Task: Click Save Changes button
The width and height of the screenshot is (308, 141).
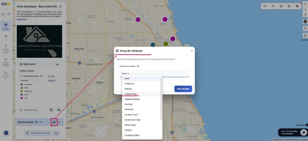Action: tap(183, 89)
